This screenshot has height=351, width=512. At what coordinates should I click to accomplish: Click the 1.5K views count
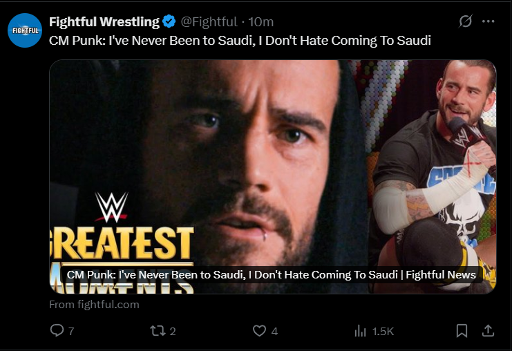point(383,332)
